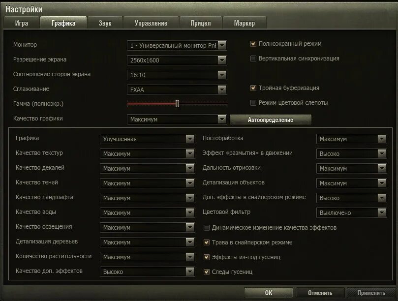Screen dimensions: 398x301
Task: Enable Вертикальная синхронизация checkbox
Action: click(x=253, y=59)
